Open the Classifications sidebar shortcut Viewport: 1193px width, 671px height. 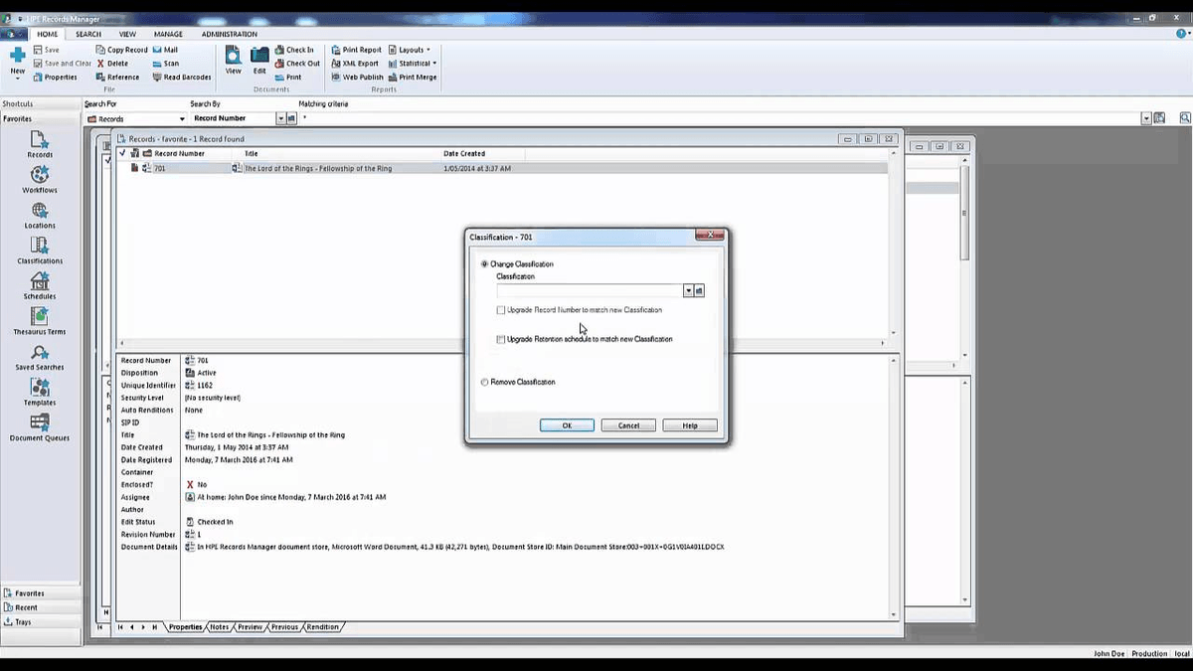tap(40, 251)
